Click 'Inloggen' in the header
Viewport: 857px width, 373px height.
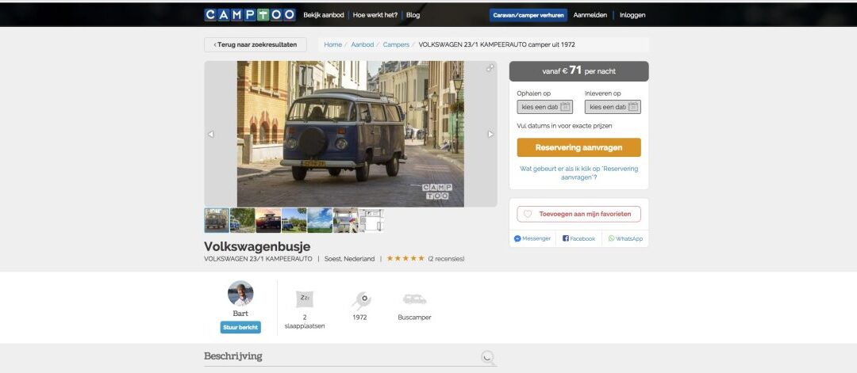click(632, 15)
